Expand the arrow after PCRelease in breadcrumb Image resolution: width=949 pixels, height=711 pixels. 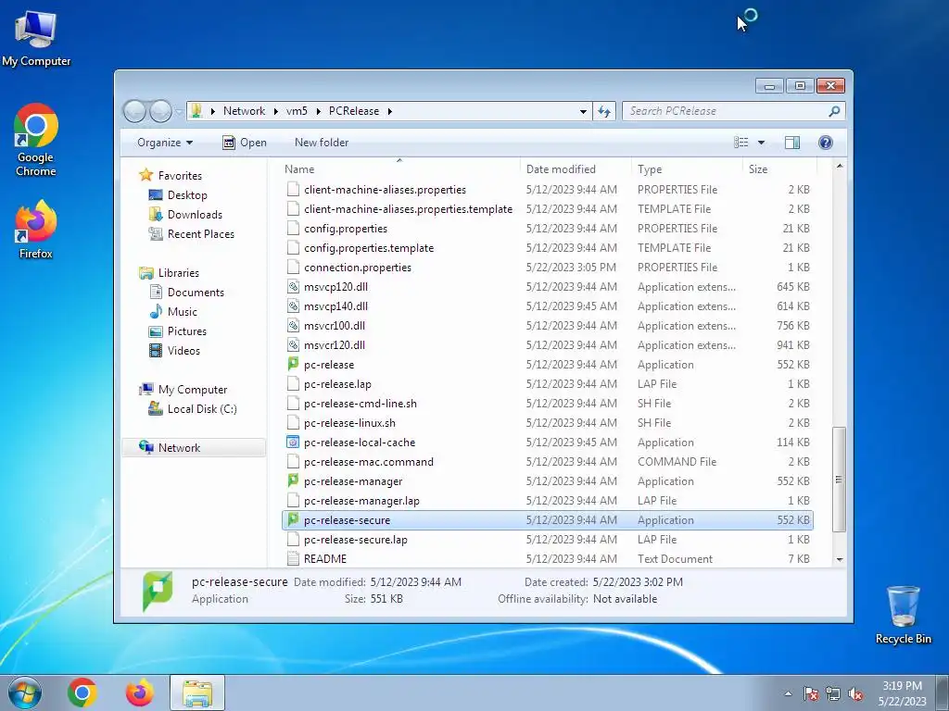pos(390,111)
